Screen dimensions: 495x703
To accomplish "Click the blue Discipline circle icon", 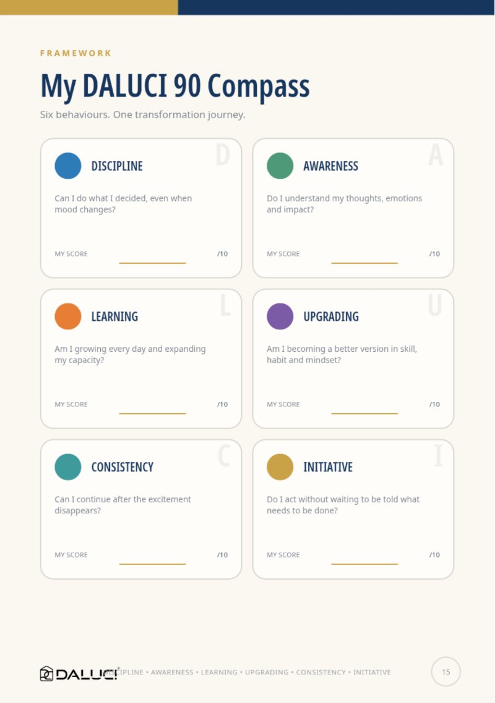I will pyautogui.click(x=68, y=166).
